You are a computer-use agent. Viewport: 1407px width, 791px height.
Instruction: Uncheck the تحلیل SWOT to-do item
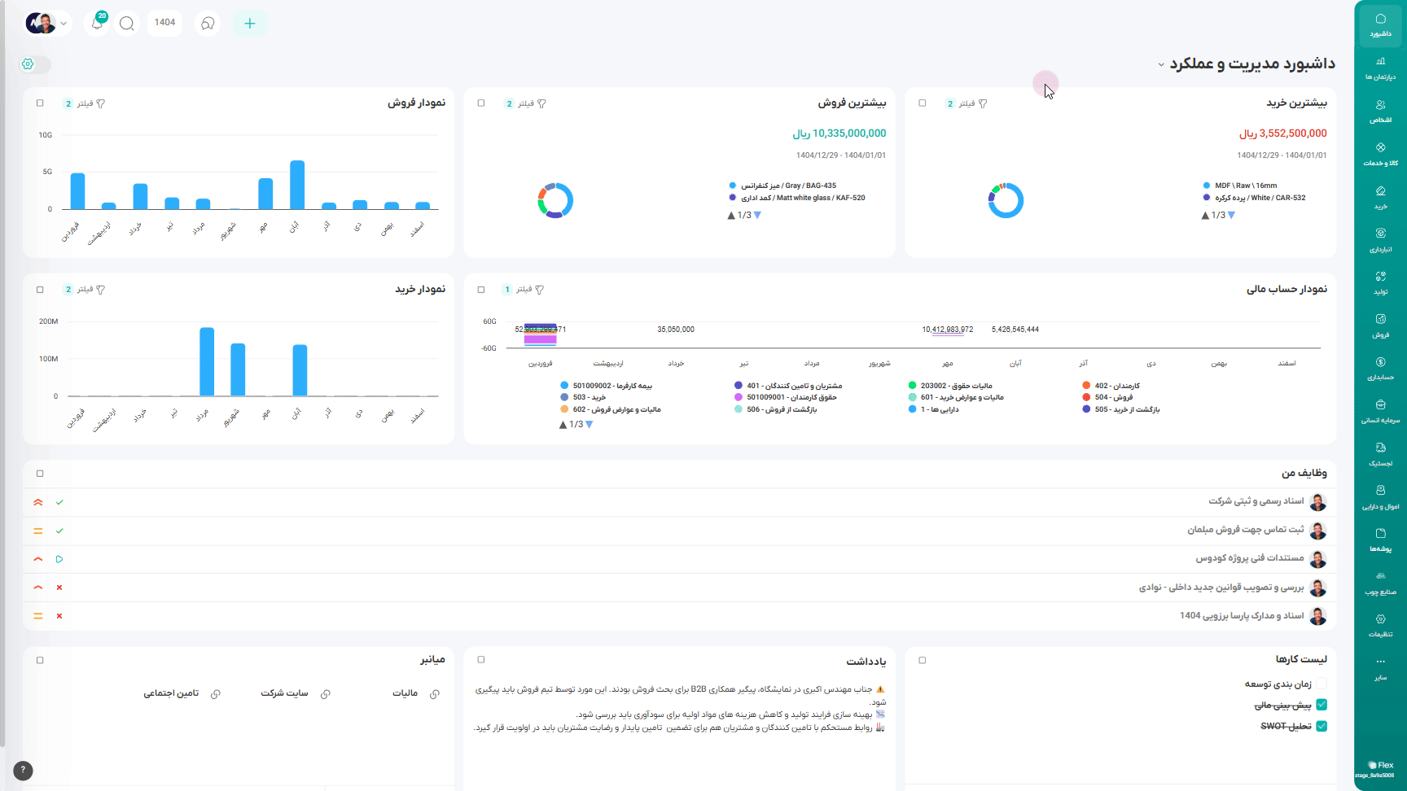(x=1321, y=726)
